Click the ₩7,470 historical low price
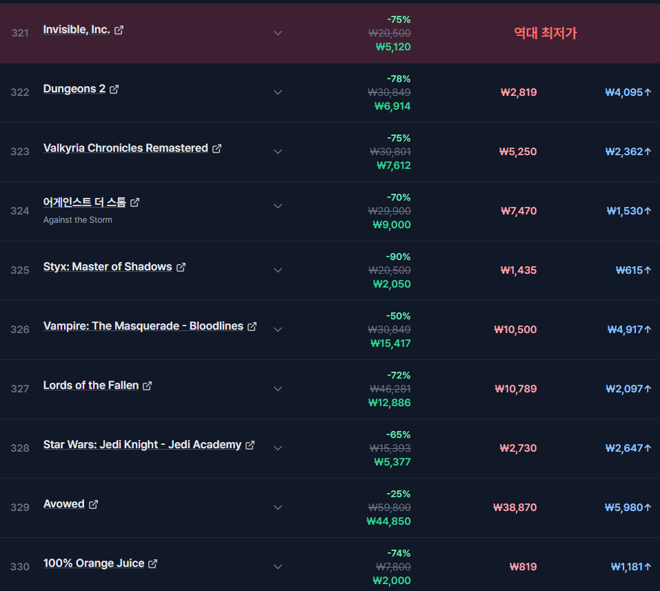 (x=519, y=211)
